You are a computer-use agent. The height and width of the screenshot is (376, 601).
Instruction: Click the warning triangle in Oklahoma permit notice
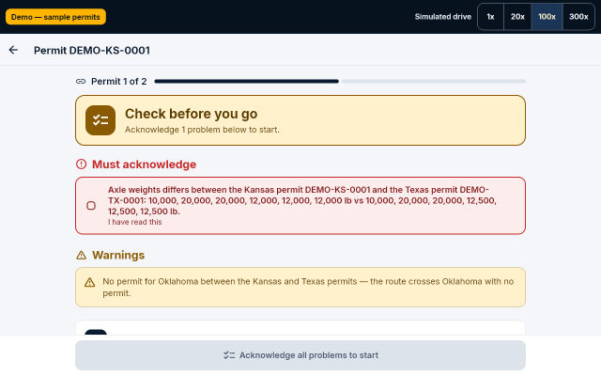tap(90, 282)
